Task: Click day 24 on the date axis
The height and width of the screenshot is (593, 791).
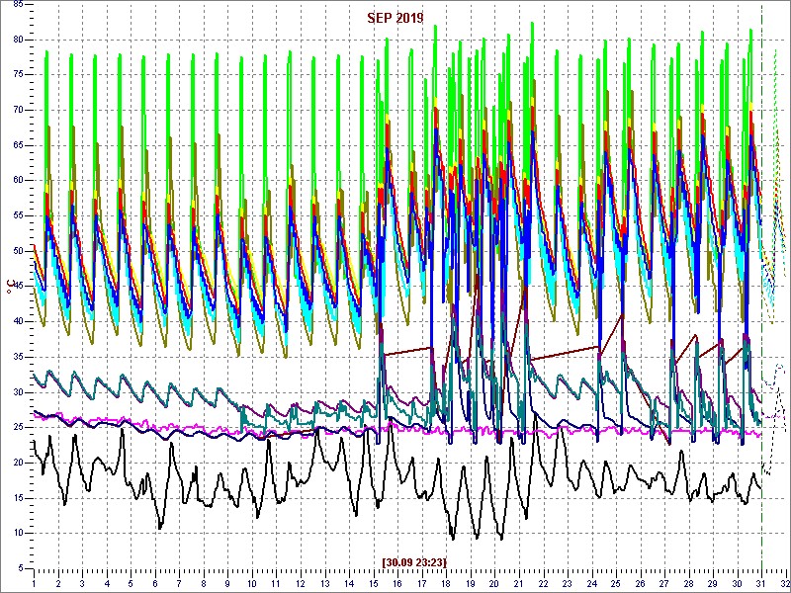Action: click(x=591, y=584)
